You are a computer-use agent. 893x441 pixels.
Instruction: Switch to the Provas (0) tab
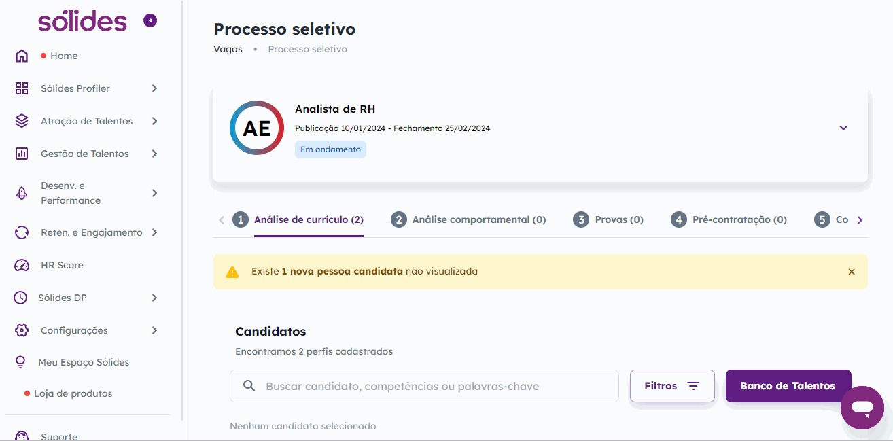pyautogui.click(x=608, y=219)
